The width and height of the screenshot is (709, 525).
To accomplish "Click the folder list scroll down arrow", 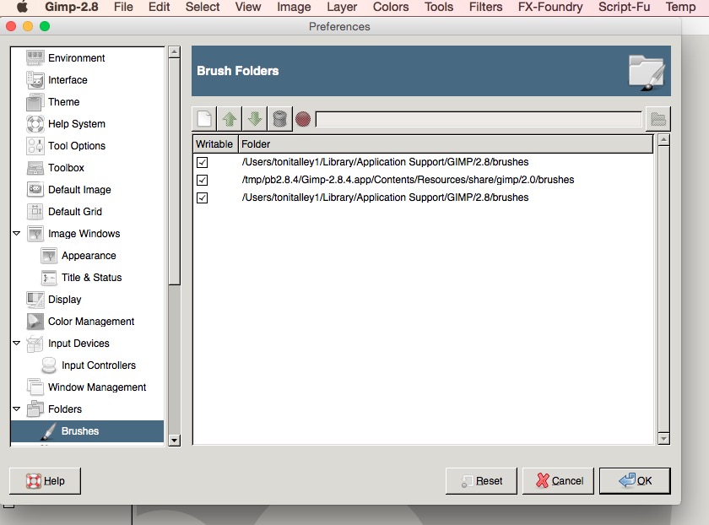I will coord(663,438).
